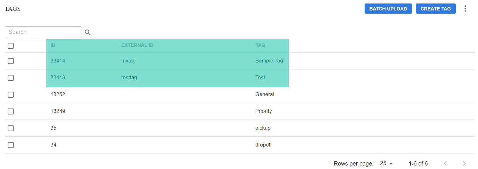Screen dimensions: 478x169
Task: Check the box for tag 33413
Action: coord(11,78)
